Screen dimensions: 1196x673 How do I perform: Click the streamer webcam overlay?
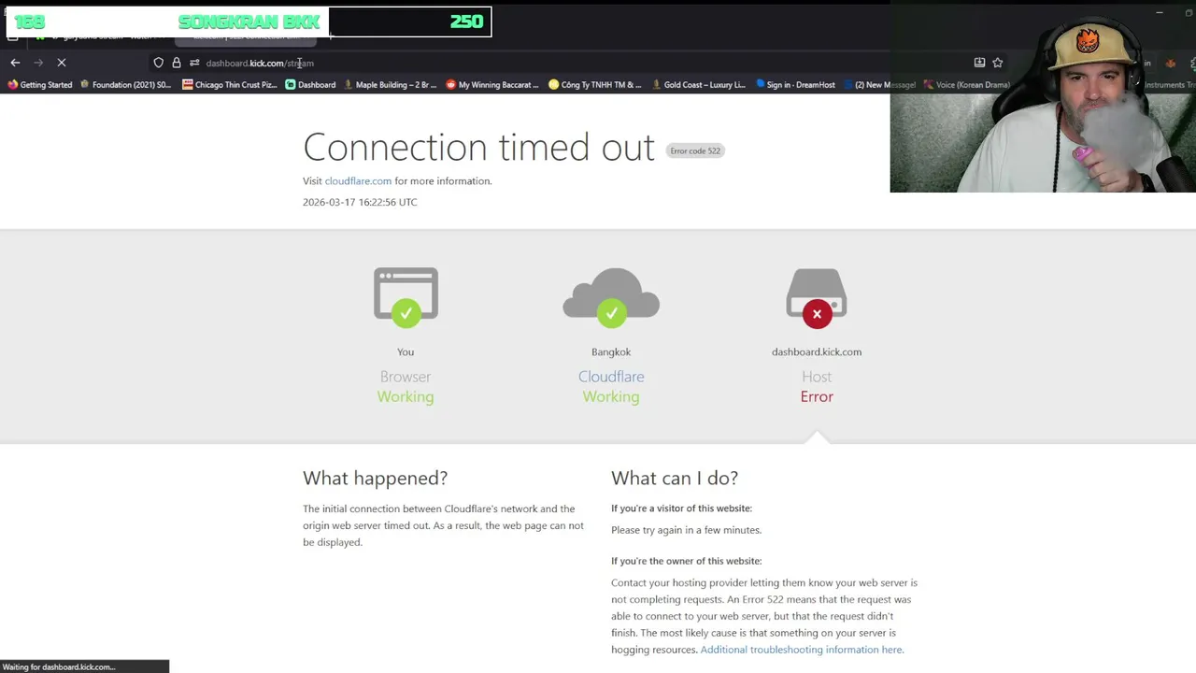point(1043,96)
